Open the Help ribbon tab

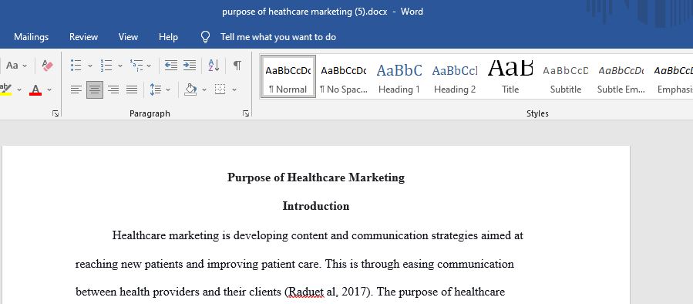168,37
